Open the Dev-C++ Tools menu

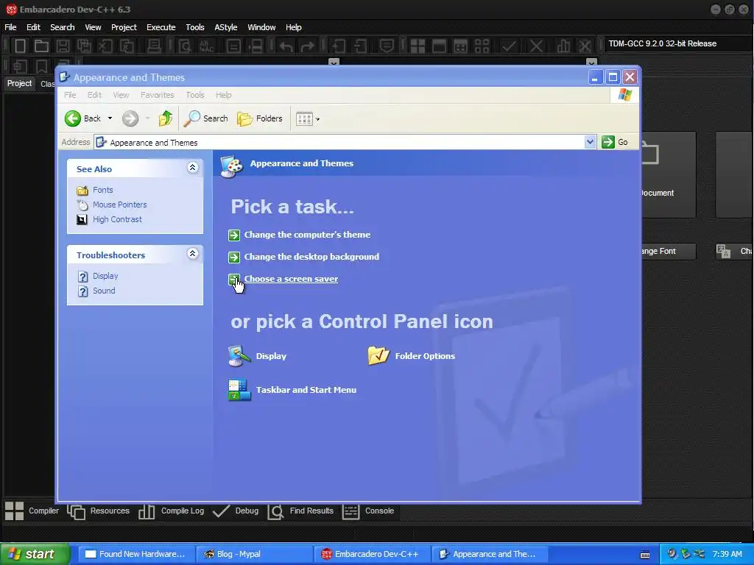pyautogui.click(x=194, y=27)
